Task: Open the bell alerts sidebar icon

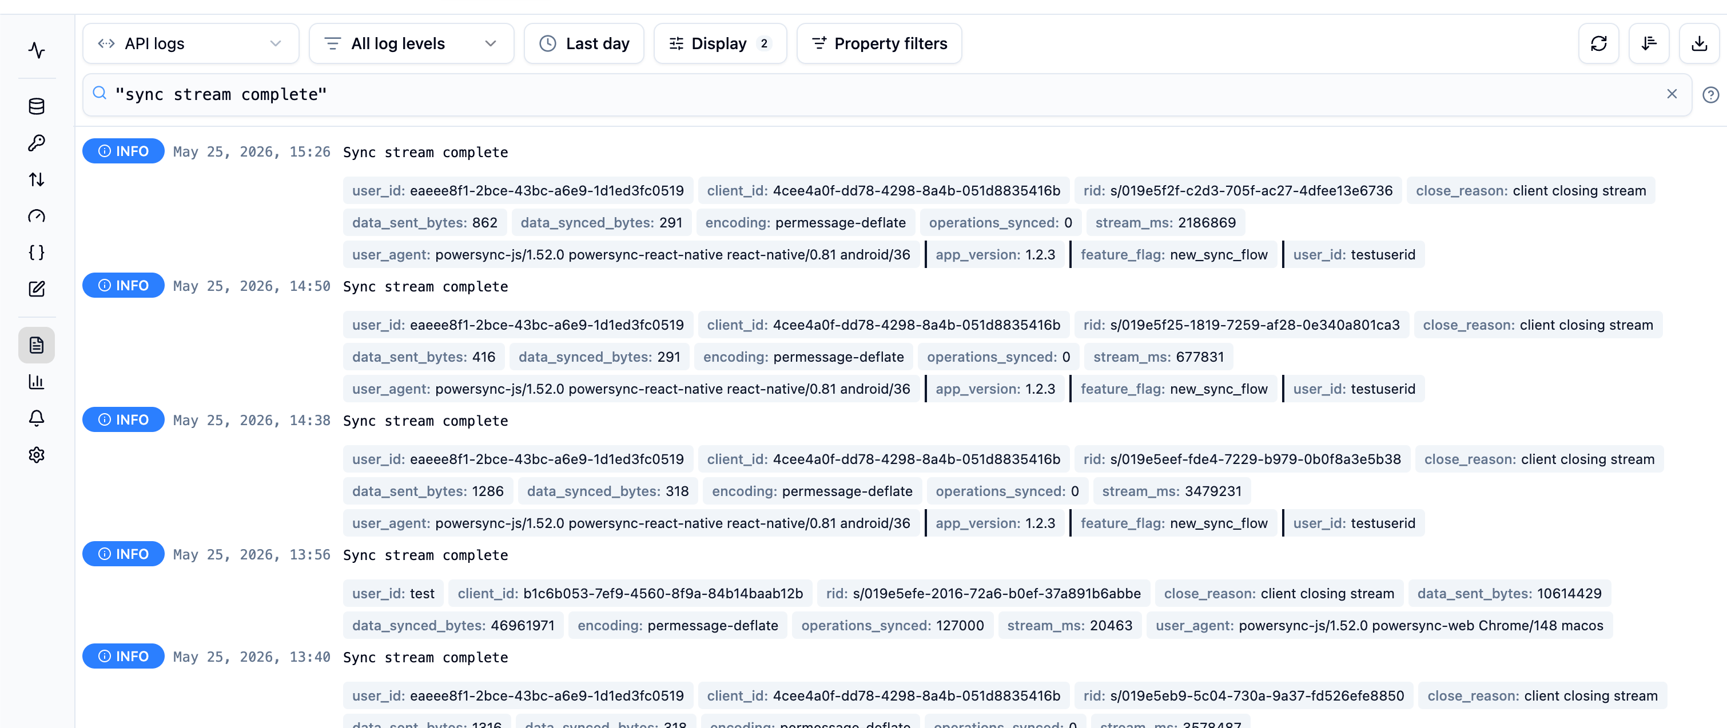Action: coord(37,419)
